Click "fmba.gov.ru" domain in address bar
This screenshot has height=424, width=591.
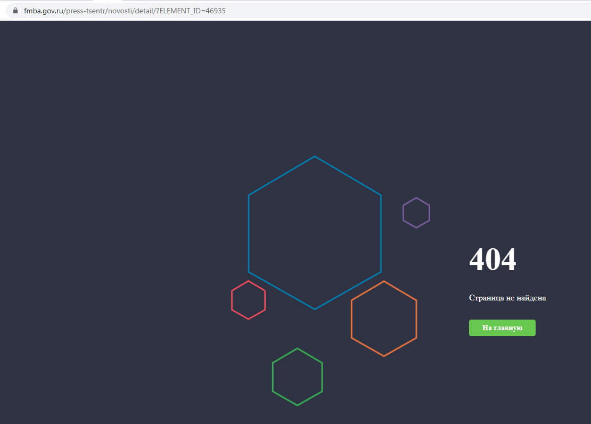click(43, 11)
